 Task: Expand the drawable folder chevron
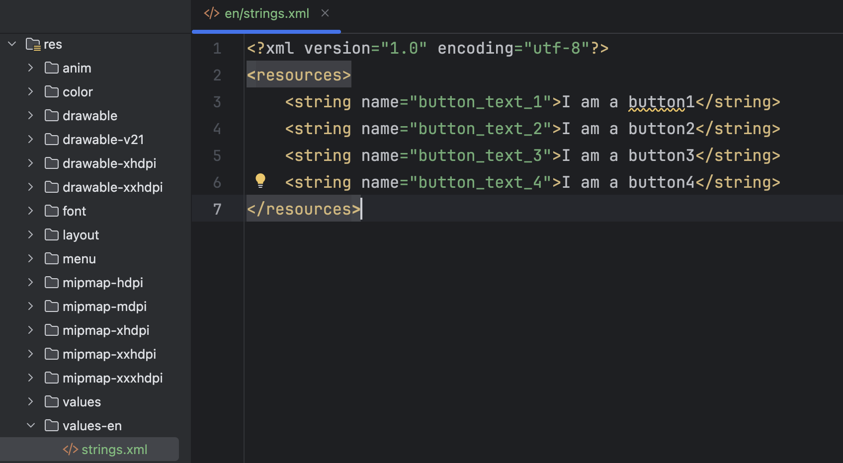(x=31, y=115)
